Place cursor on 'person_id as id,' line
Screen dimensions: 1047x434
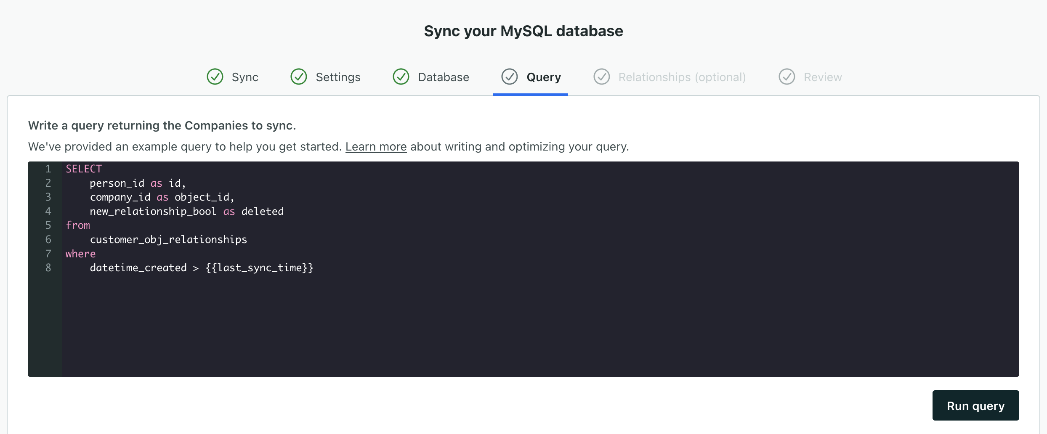click(138, 183)
